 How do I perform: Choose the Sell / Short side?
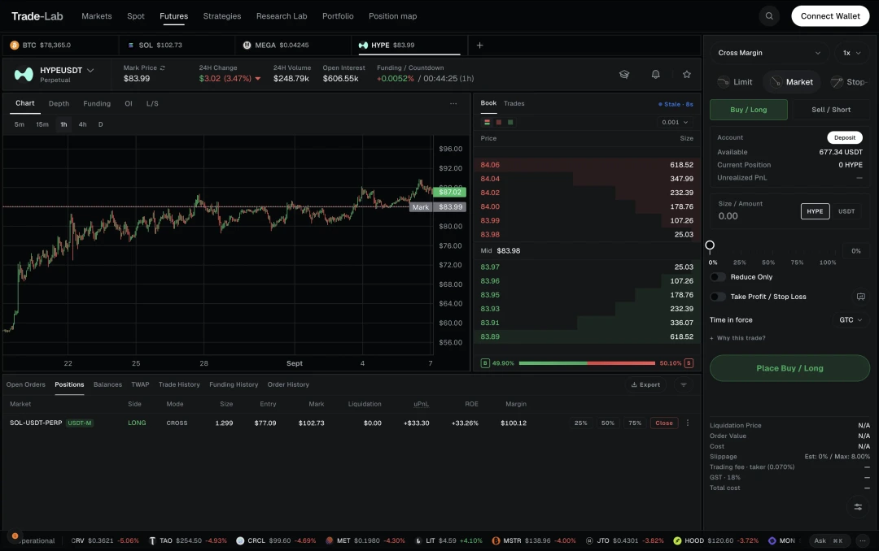[x=831, y=110]
